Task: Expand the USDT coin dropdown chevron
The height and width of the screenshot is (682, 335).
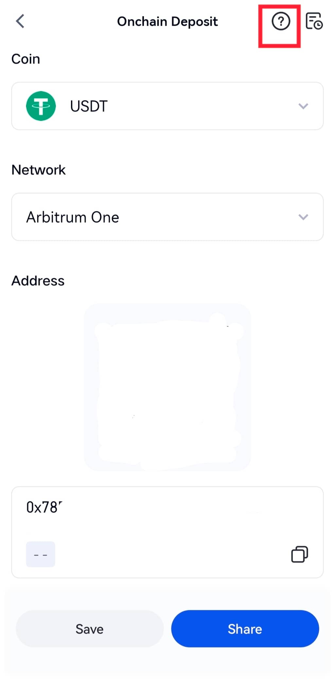Action: click(303, 106)
